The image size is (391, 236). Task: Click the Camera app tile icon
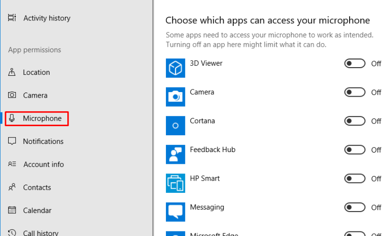click(x=175, y=97)
